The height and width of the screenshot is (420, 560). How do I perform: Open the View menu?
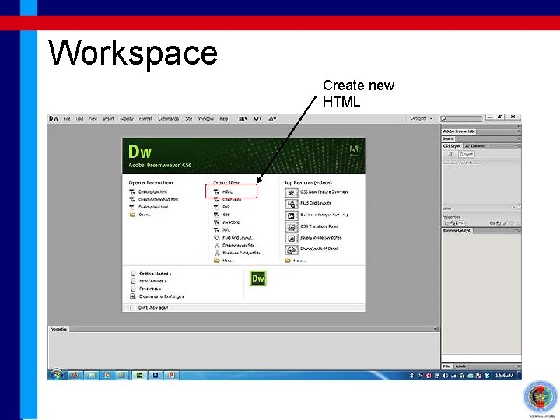coord(93,118)
